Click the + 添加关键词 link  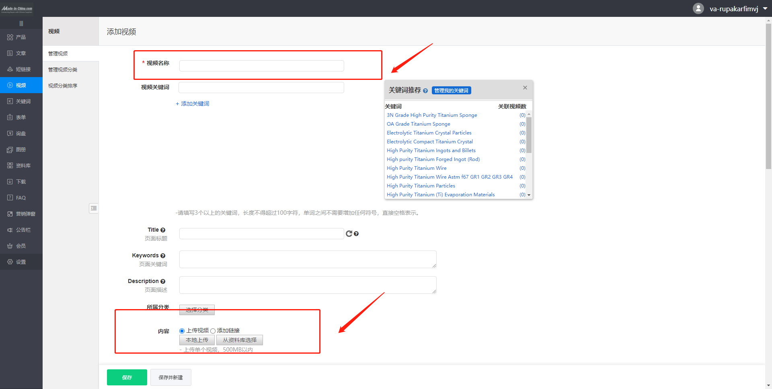coord(193,104)
